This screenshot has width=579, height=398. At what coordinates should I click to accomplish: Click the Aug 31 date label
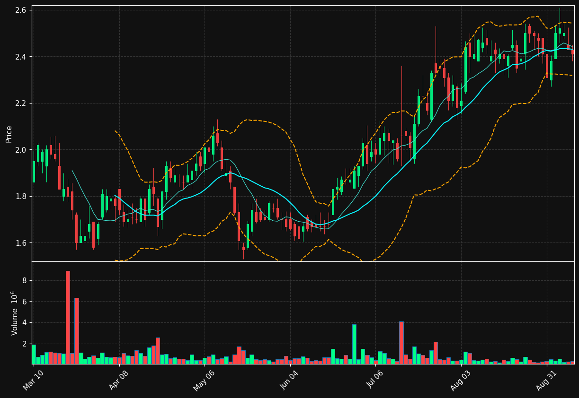pos(547,380)
